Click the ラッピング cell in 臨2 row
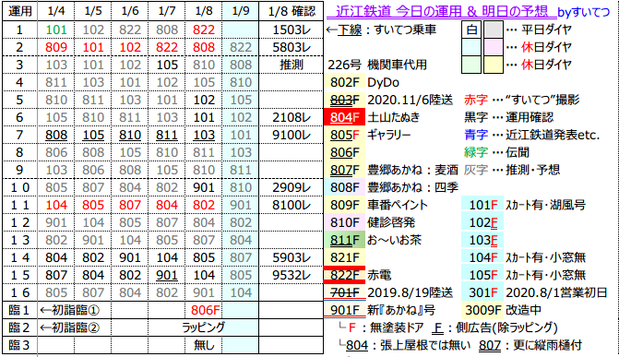The width and height of the screenshot is (619, 357). click(x=203, y=327)
